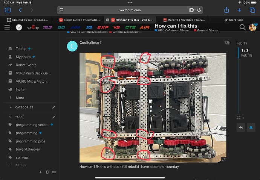Open the programming:vexcode tag
260x180 pixels.
click(x=32, y=125)
